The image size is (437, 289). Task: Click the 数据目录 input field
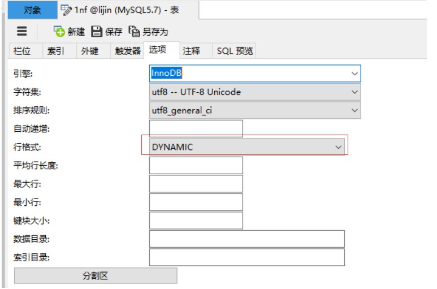247,239
